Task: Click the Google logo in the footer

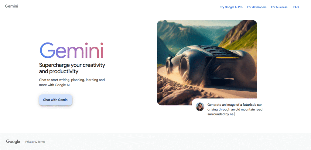Action: click(x=13, y=142)
